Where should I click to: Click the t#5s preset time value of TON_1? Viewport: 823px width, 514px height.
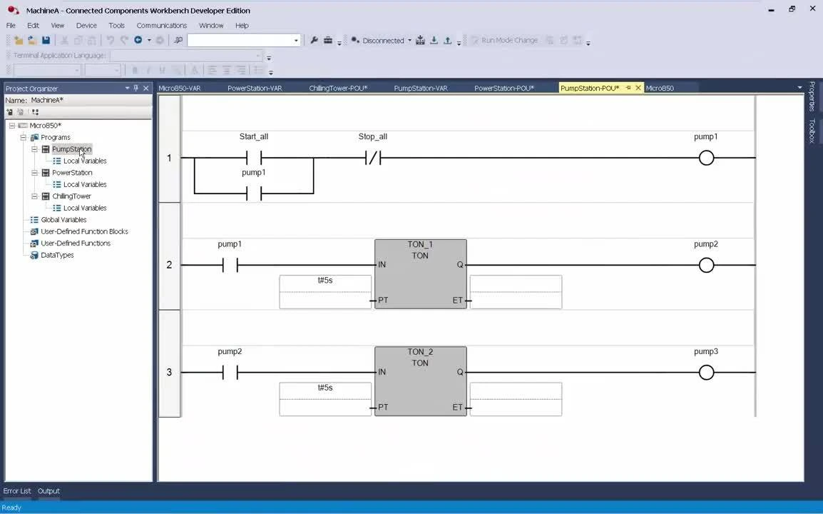click(325, 280)
